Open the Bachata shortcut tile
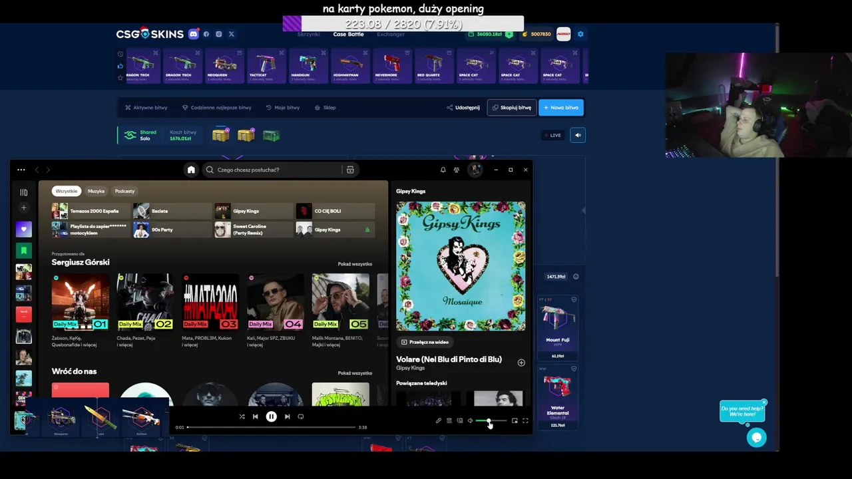852x479 pixels. [172, 211]
